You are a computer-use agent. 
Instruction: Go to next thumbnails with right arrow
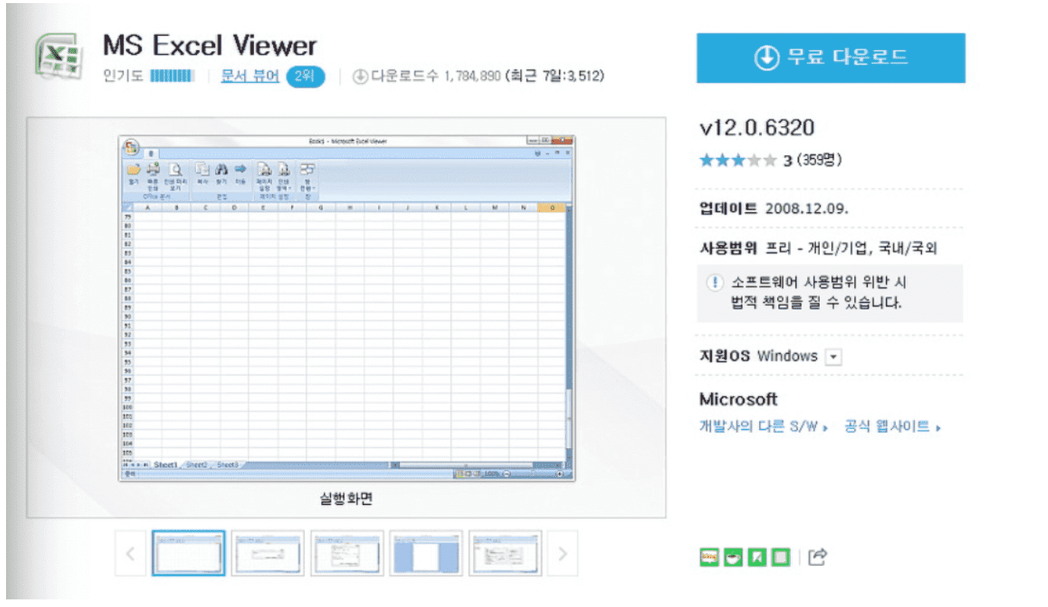pyautogui.click(x=563, y=553)
